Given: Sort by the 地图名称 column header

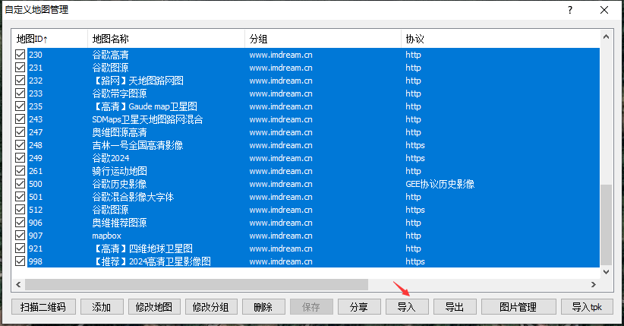Looking at the screenshot, I should (166, 39).
